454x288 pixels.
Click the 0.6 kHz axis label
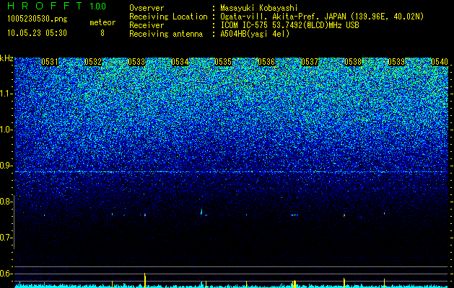(6, 274)
